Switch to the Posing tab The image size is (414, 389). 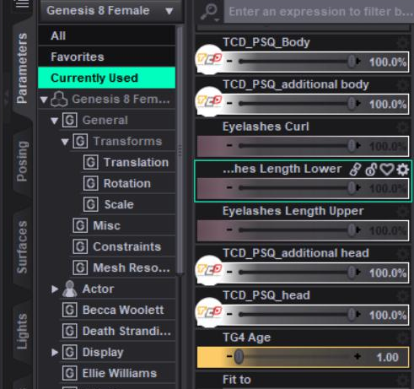pos(22,161)
